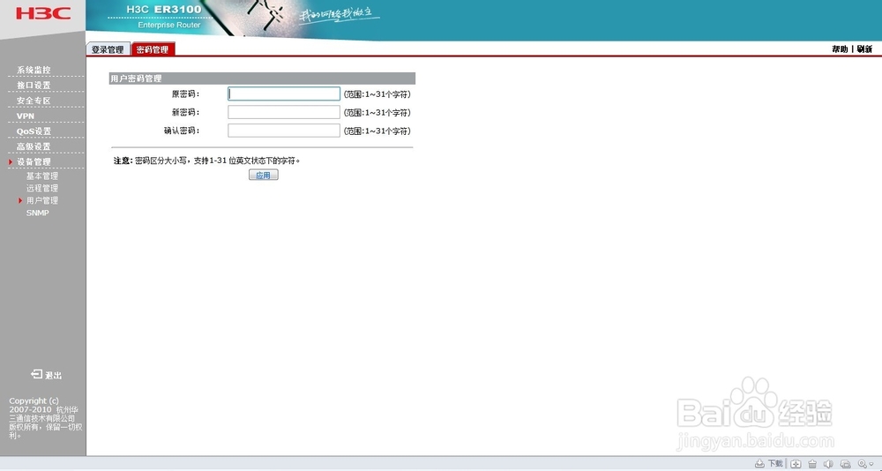
Task: Open the browser download manager icon
Action: point(759,464)
